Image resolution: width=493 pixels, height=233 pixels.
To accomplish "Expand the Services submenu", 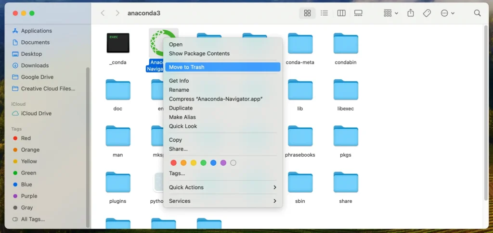I will pyautogui.click(x=222, y=201).
